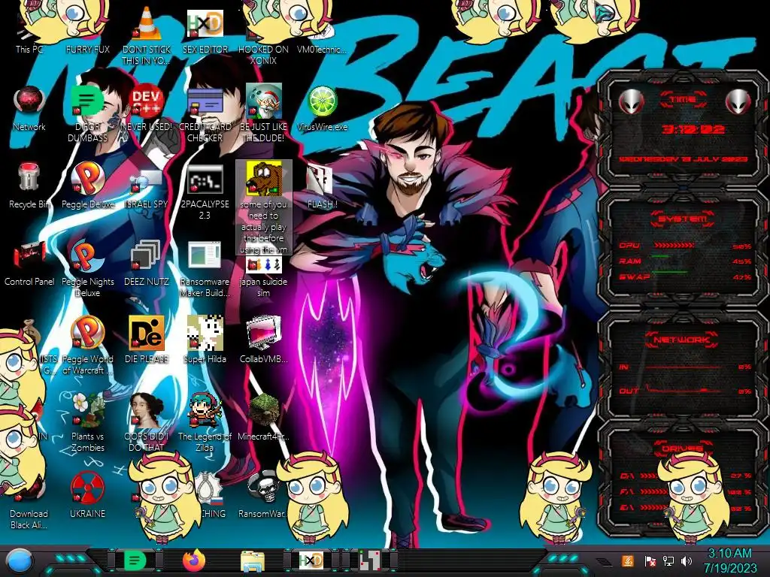
Task: Open the HxD icon labeled SEX EDITOR
Action: tap(205, 23)
